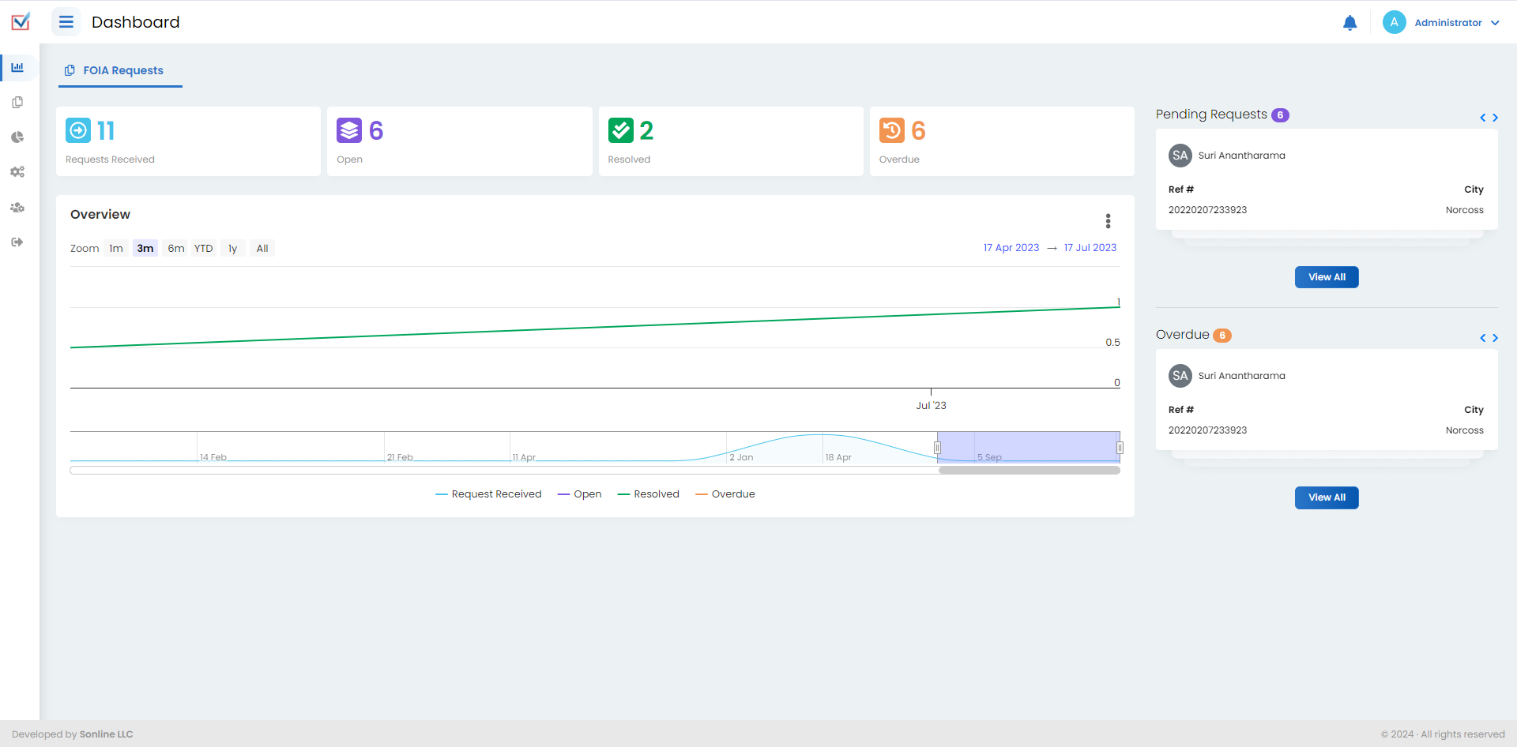The image size is (1517, 747).
Task: Open the dashboard chart icon in sidebar
Action: pyautogui.click(x=17, y=68)
